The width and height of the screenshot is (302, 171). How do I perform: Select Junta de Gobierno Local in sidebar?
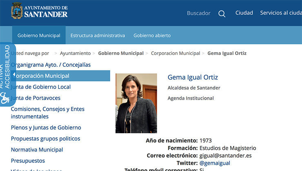[41, 87]
